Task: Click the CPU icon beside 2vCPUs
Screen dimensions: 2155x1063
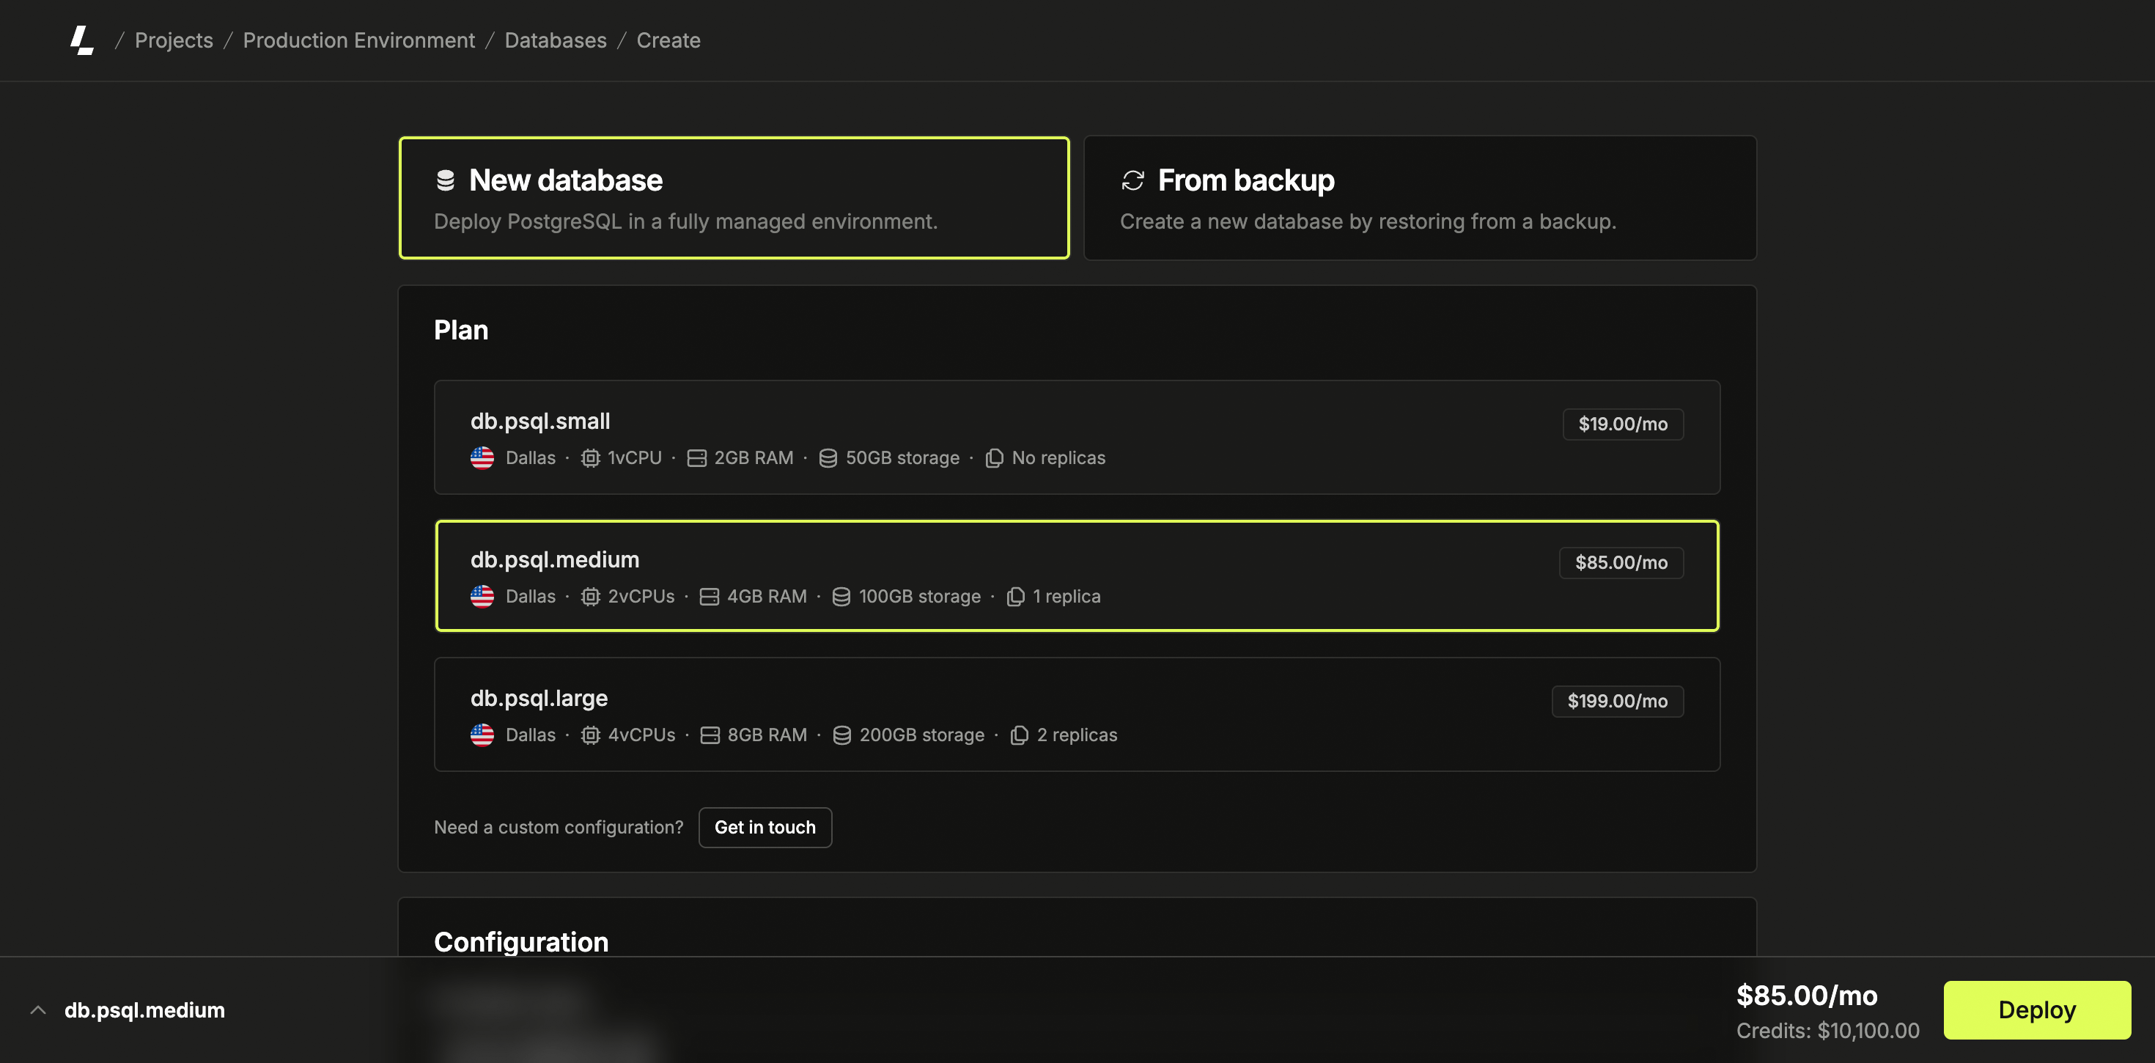Action: 592,596
